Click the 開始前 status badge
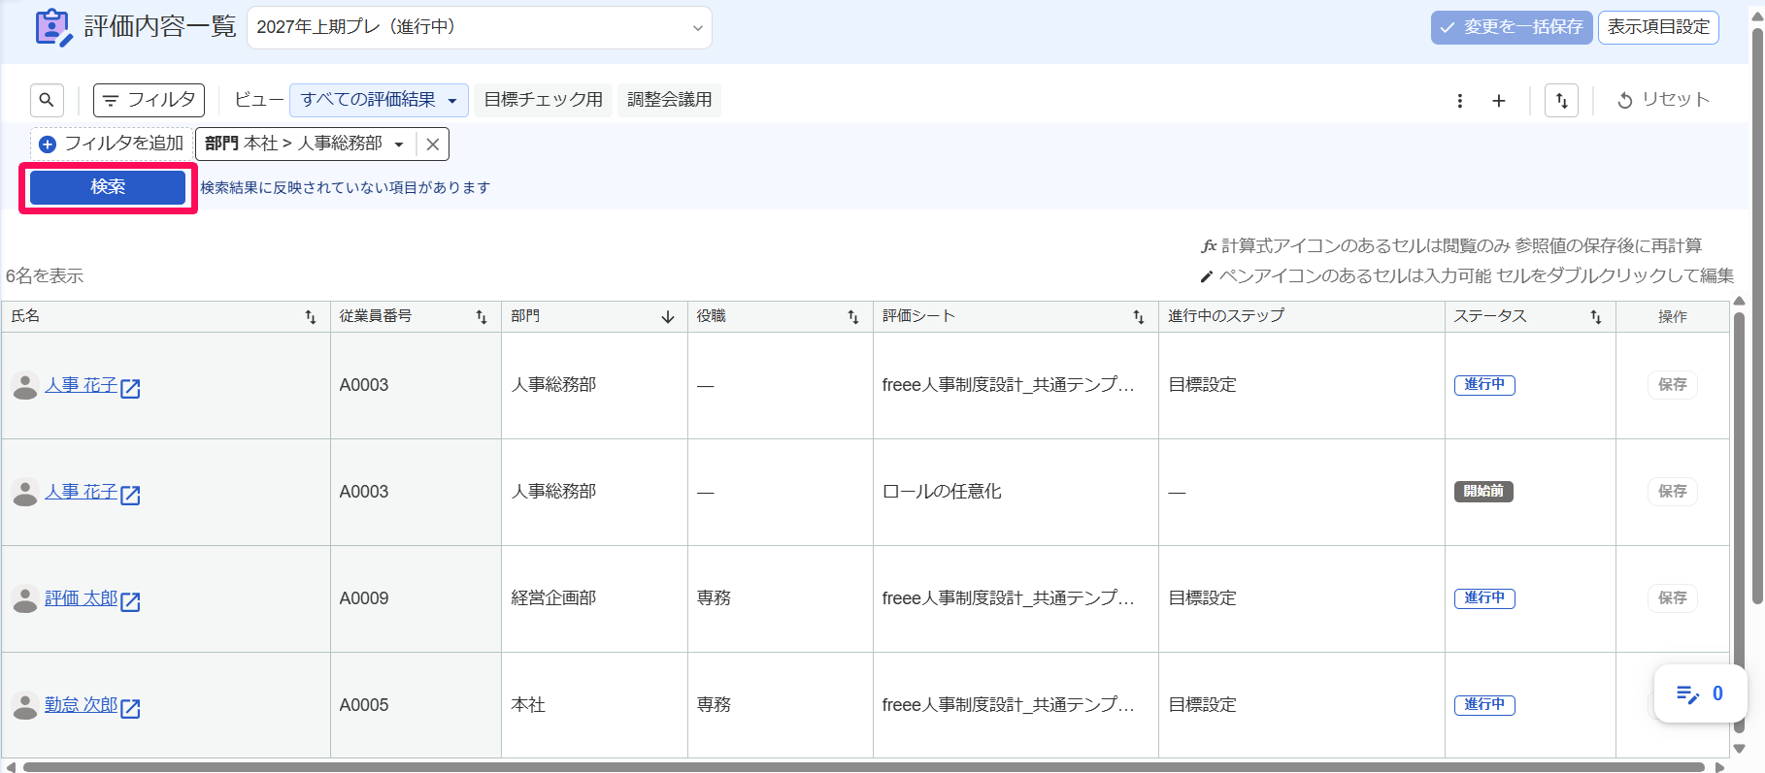1765x773 pixels. (x=1483, y=492)
